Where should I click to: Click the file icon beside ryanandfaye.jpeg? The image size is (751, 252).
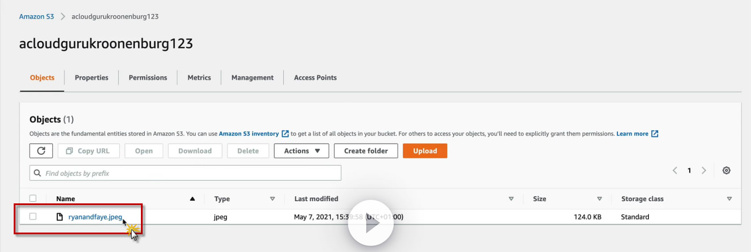coord(60,217)
